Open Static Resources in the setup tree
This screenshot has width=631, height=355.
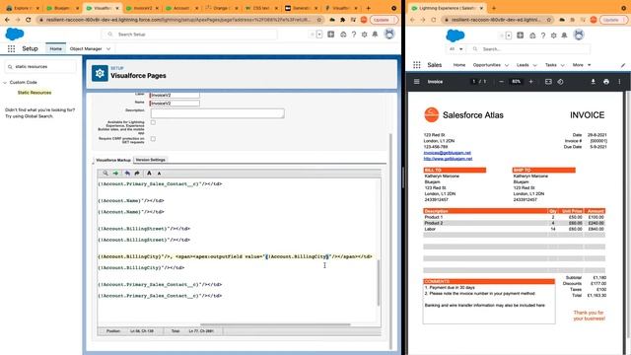[35, 93]
